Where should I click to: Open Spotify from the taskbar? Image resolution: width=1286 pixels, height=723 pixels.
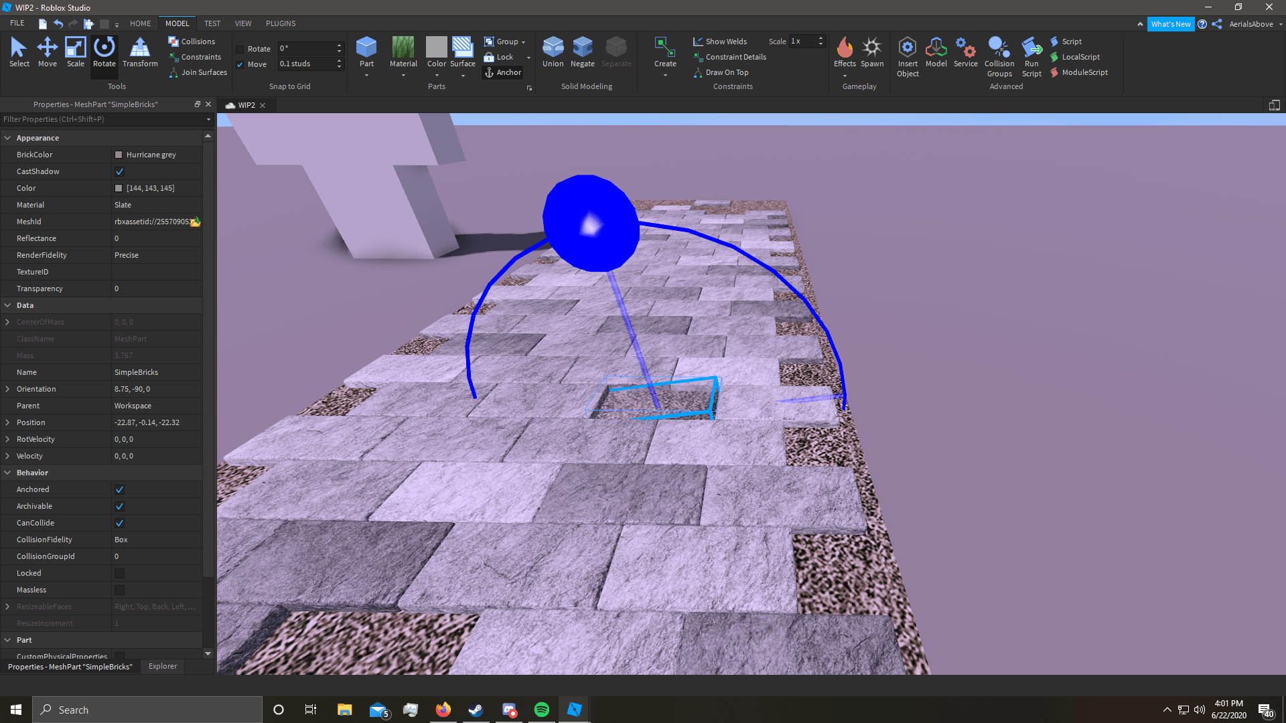pos(541,710)
